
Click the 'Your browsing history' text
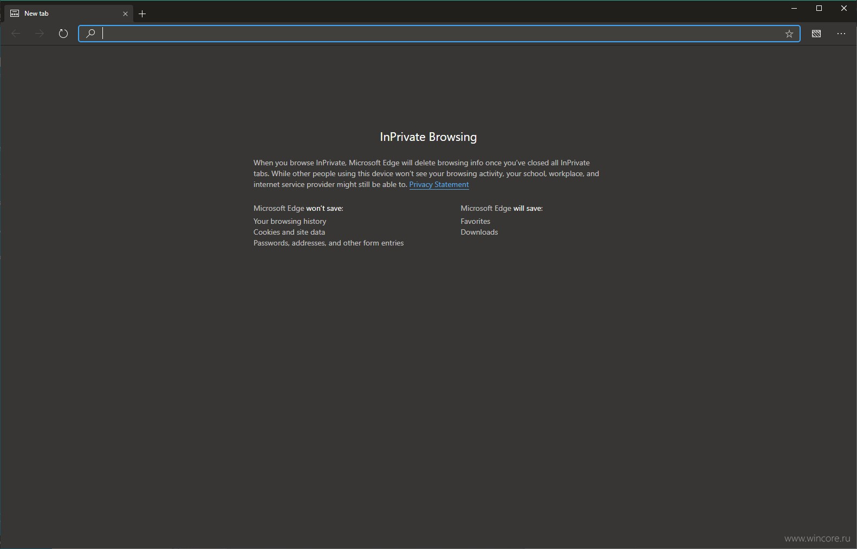[290, 221]
